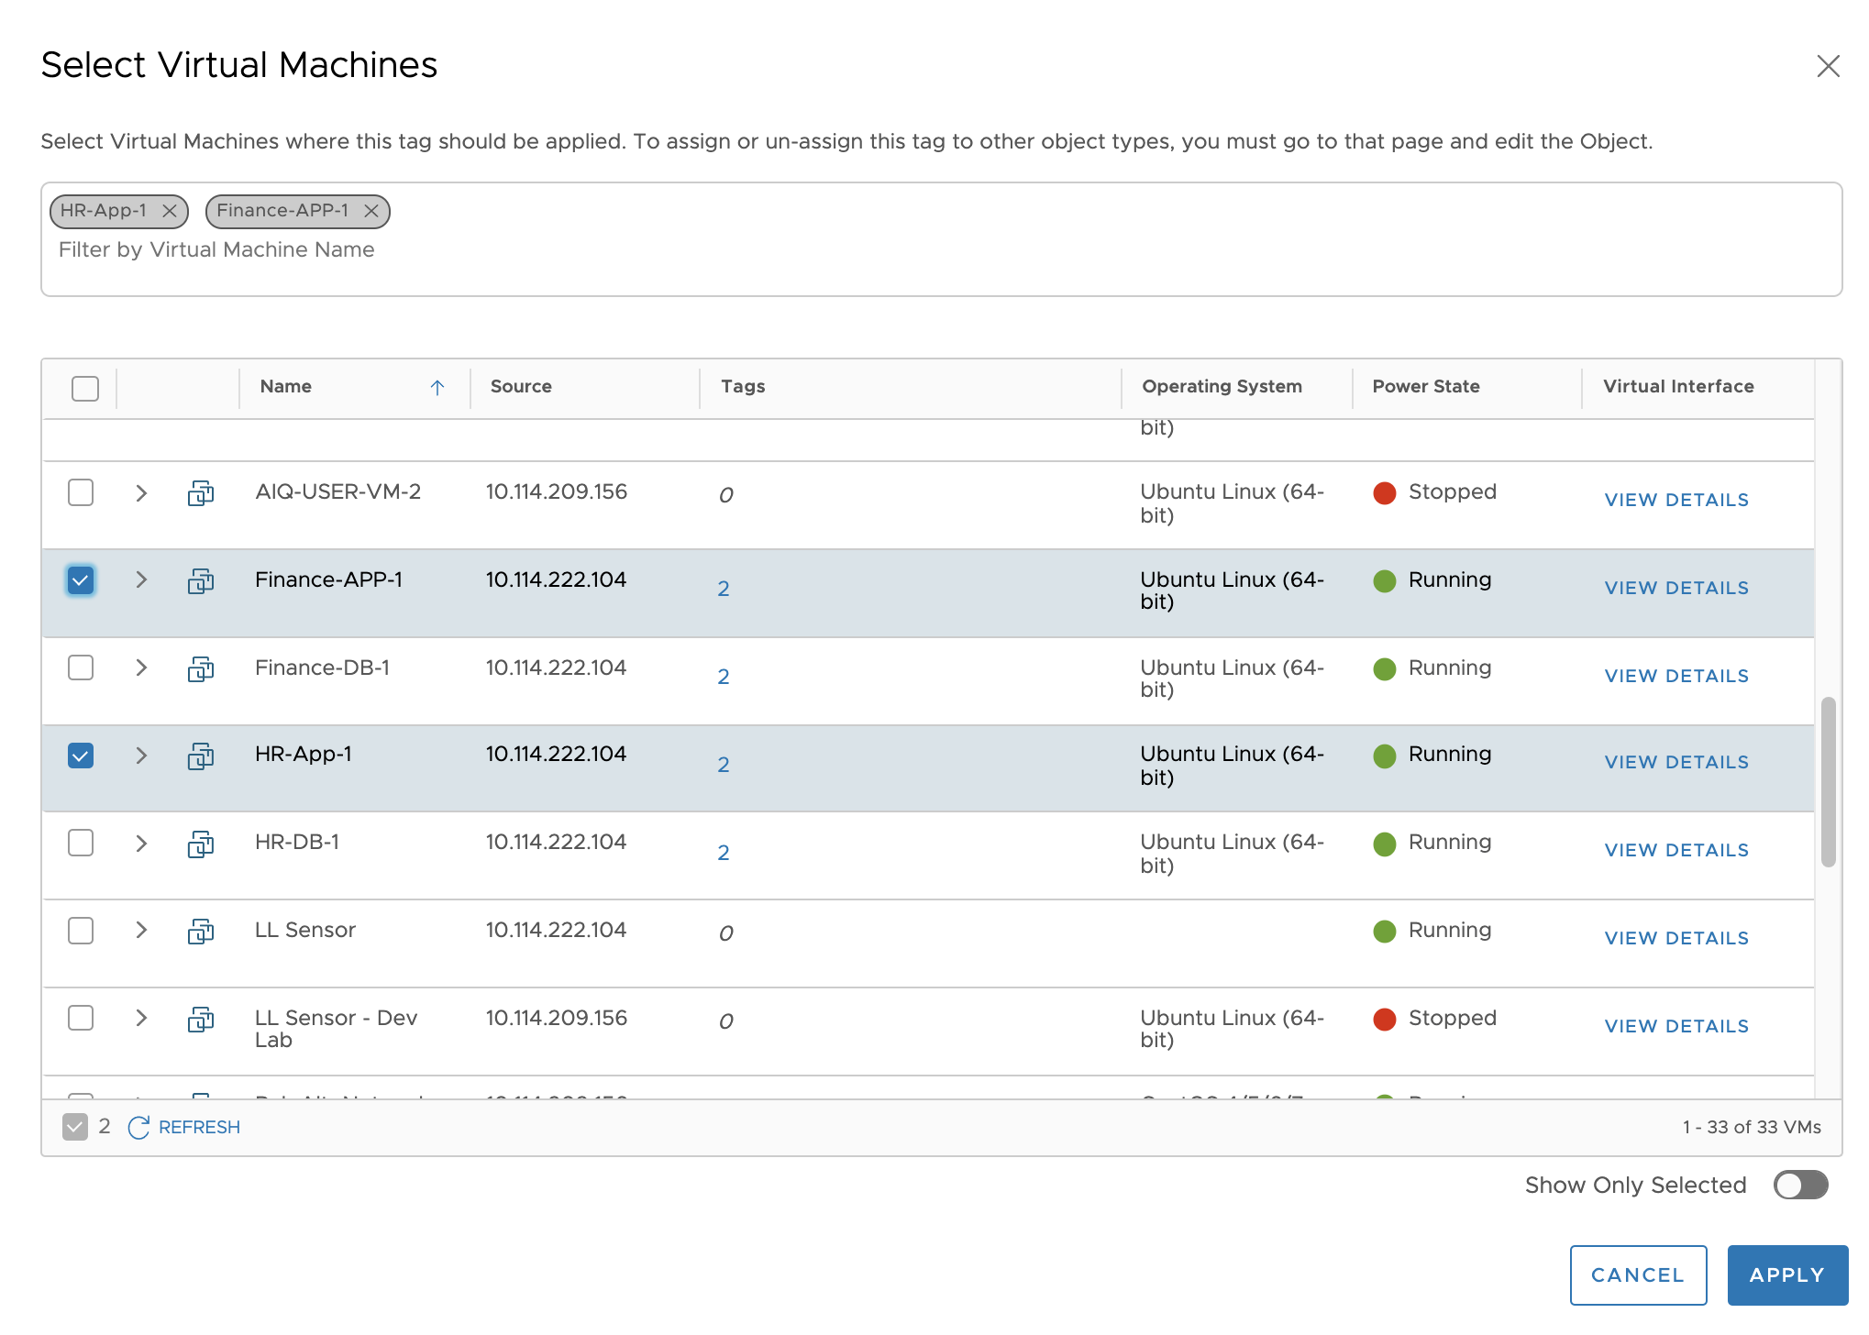Click the Refresh circular arrow icon
The height and width of the screenshot is (1335, 1869).
tap(138, 1128)
